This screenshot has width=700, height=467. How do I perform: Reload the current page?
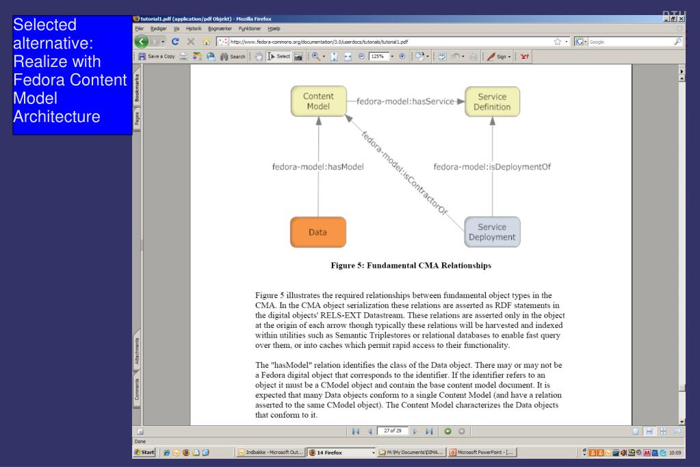[175, 42]
